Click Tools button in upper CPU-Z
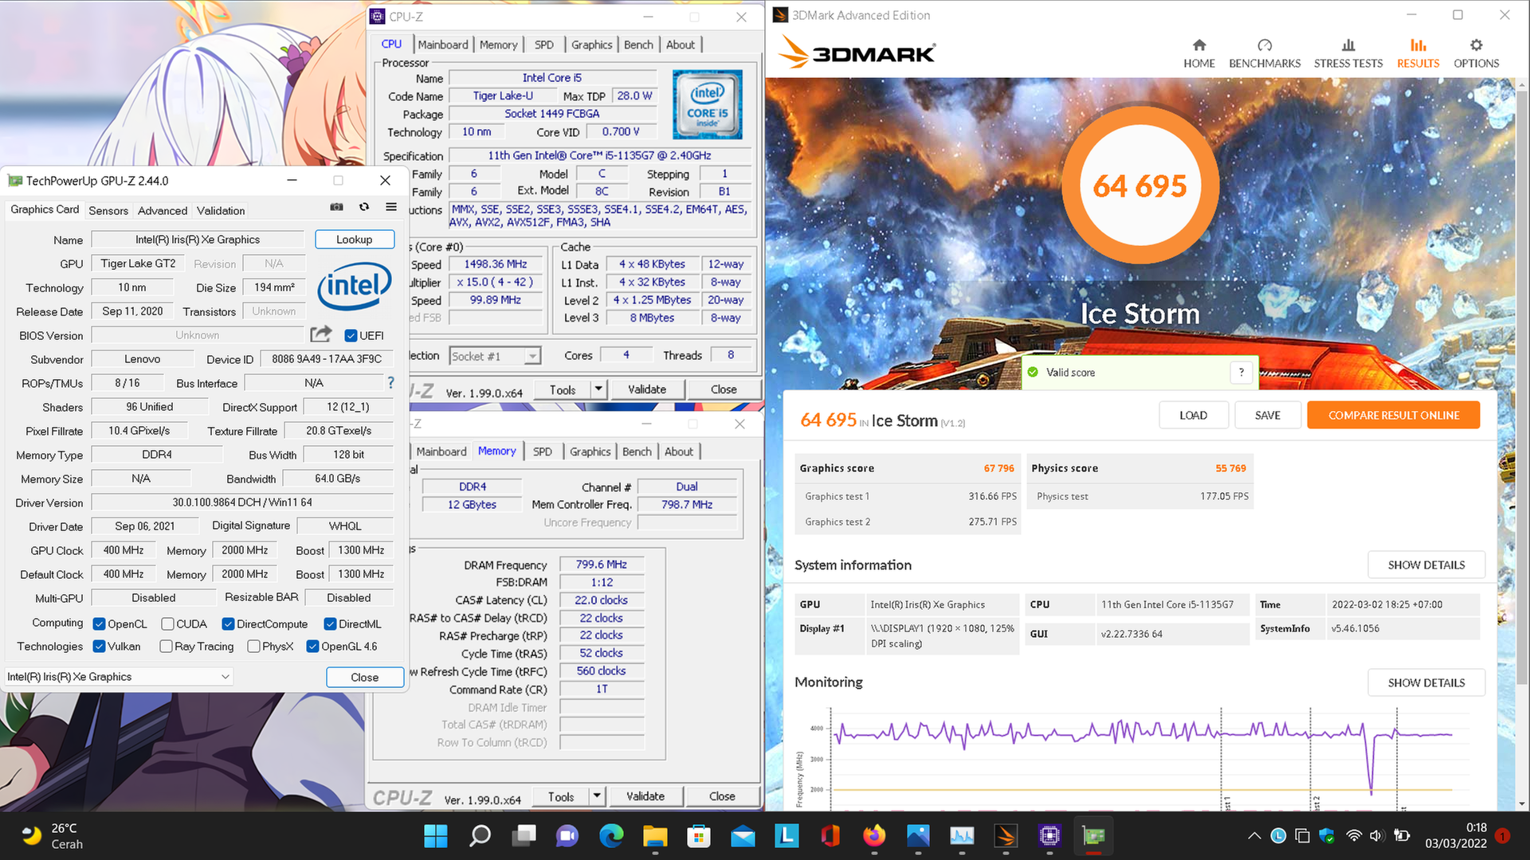Screen dimensions: 1530x860 [562, 389]
